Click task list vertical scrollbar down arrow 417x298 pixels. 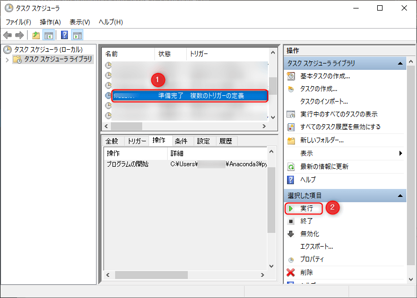coord(273,118)
